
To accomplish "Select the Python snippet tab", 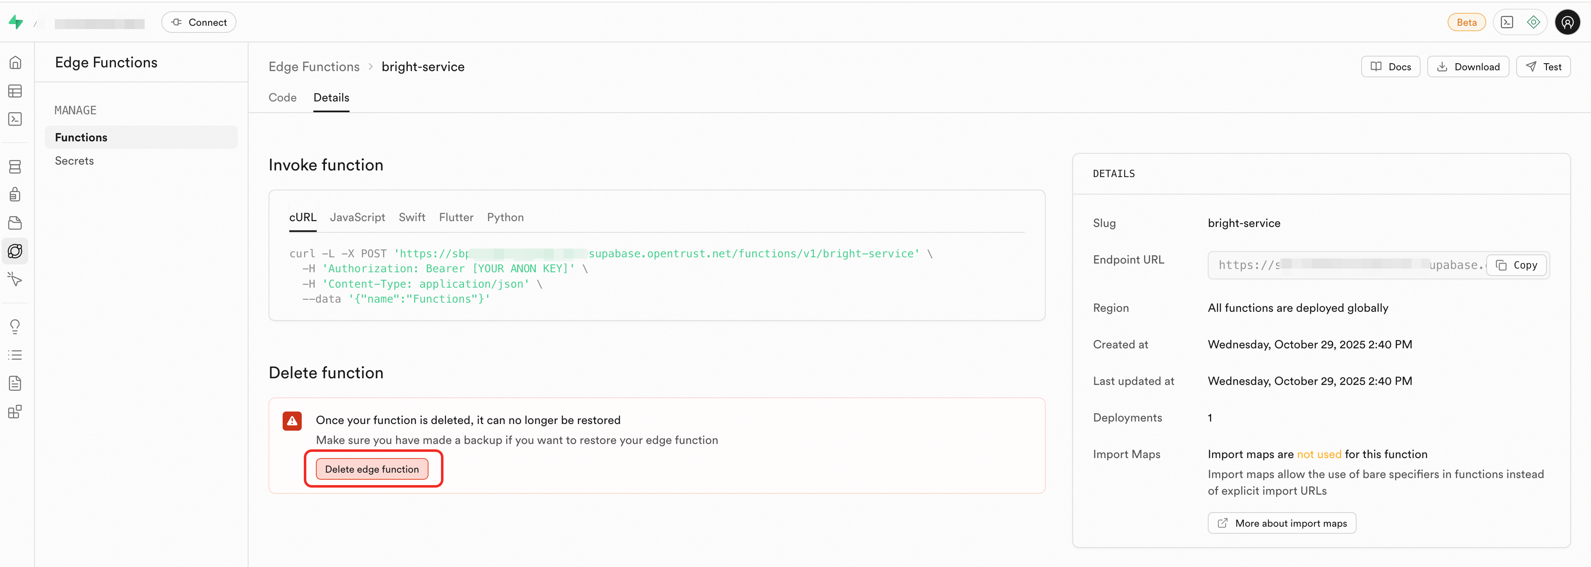I will [505, 217].
